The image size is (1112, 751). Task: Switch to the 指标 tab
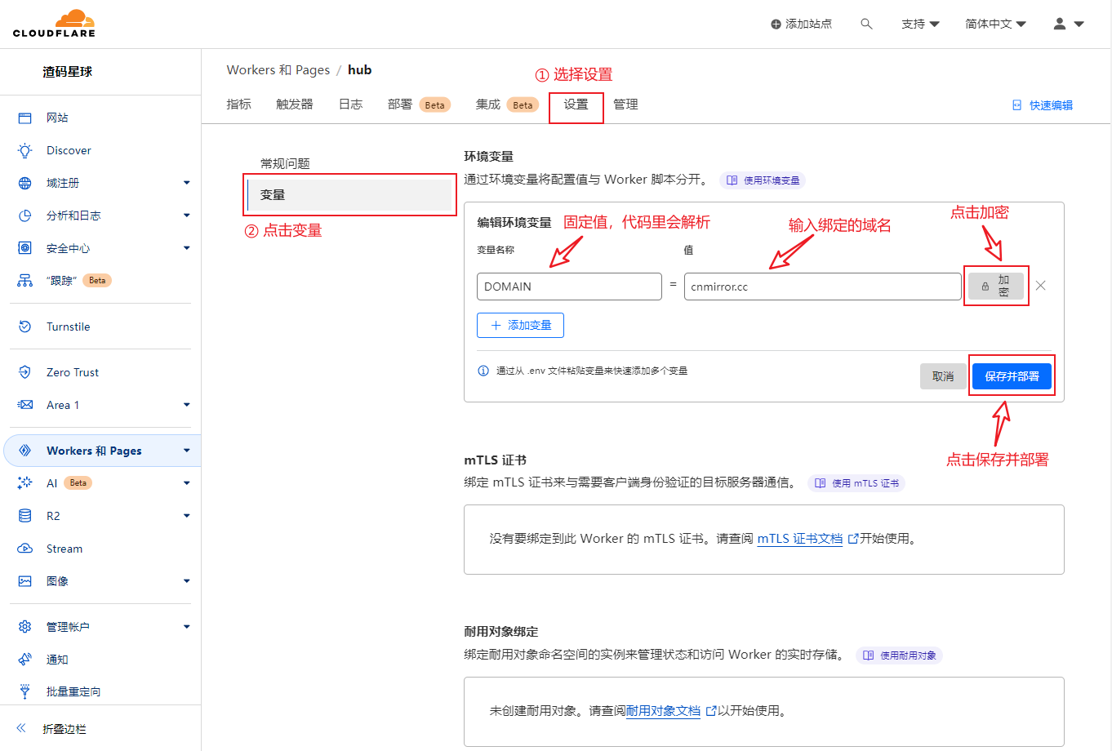coord(238,104)
